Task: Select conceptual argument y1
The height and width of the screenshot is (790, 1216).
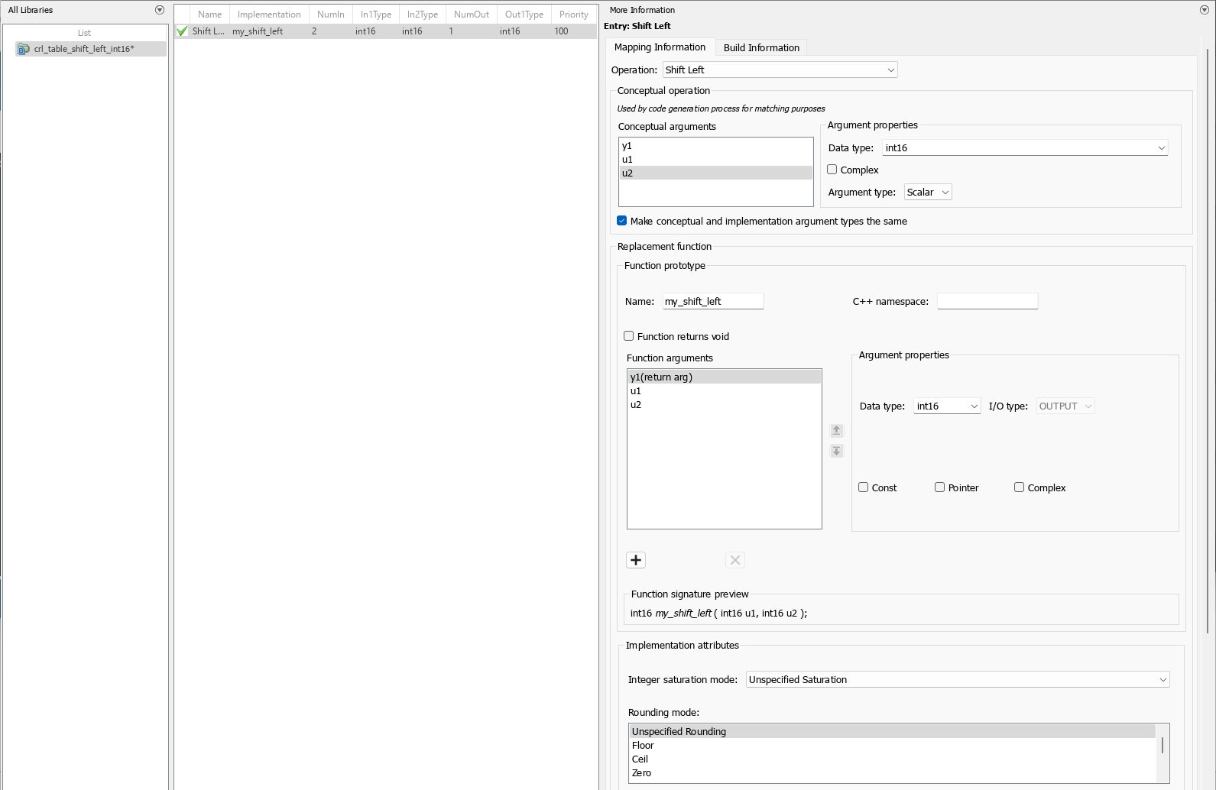Action: (716, 146)
